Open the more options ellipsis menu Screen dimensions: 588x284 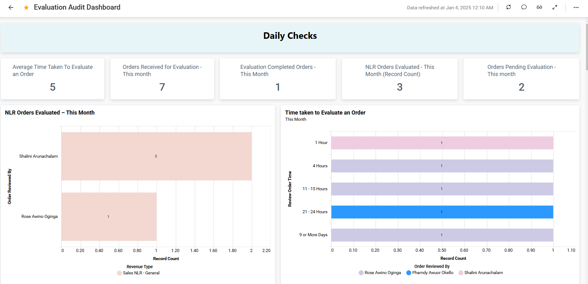click(x=576, y=7)
